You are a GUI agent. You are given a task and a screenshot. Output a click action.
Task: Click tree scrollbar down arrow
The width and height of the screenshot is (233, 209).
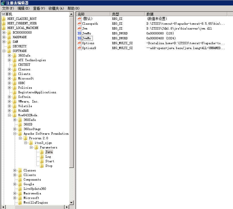coord(71,202)
